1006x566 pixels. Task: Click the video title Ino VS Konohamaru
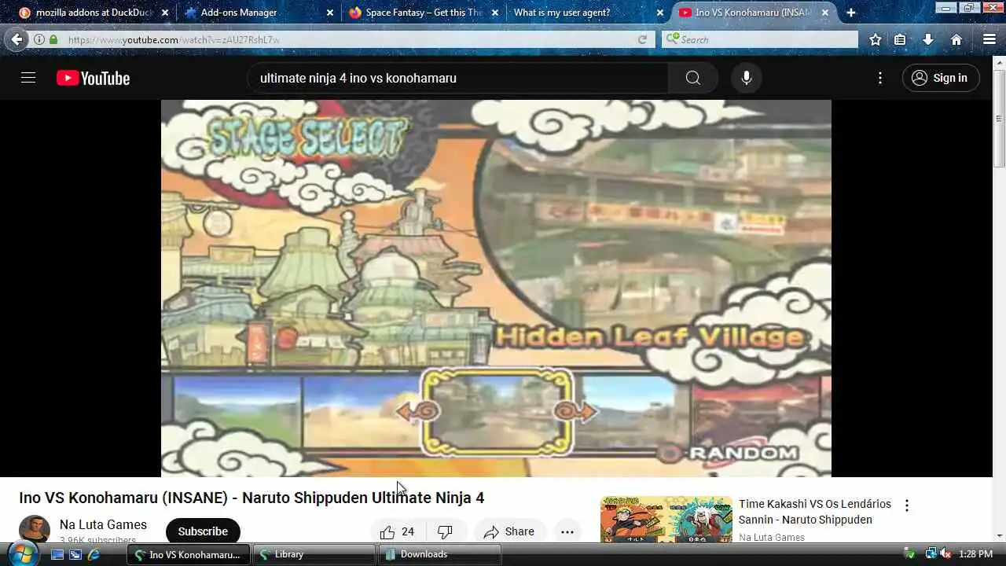pyautogui.click(x=251, y=498)
